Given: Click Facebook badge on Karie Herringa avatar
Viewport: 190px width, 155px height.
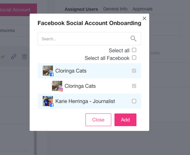Looking at the screenshot, I should [x=52, y=105].
